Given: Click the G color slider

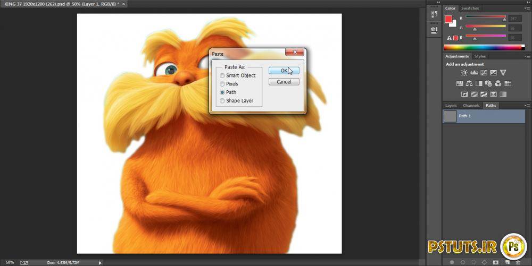Looking at the screenshot, I should [x=486, y=27].
